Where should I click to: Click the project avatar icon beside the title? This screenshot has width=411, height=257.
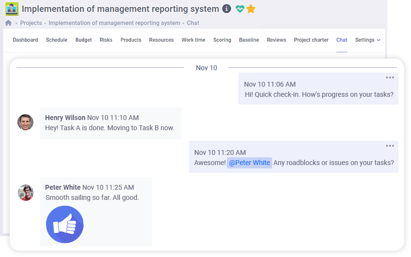[x=12, y=9]
